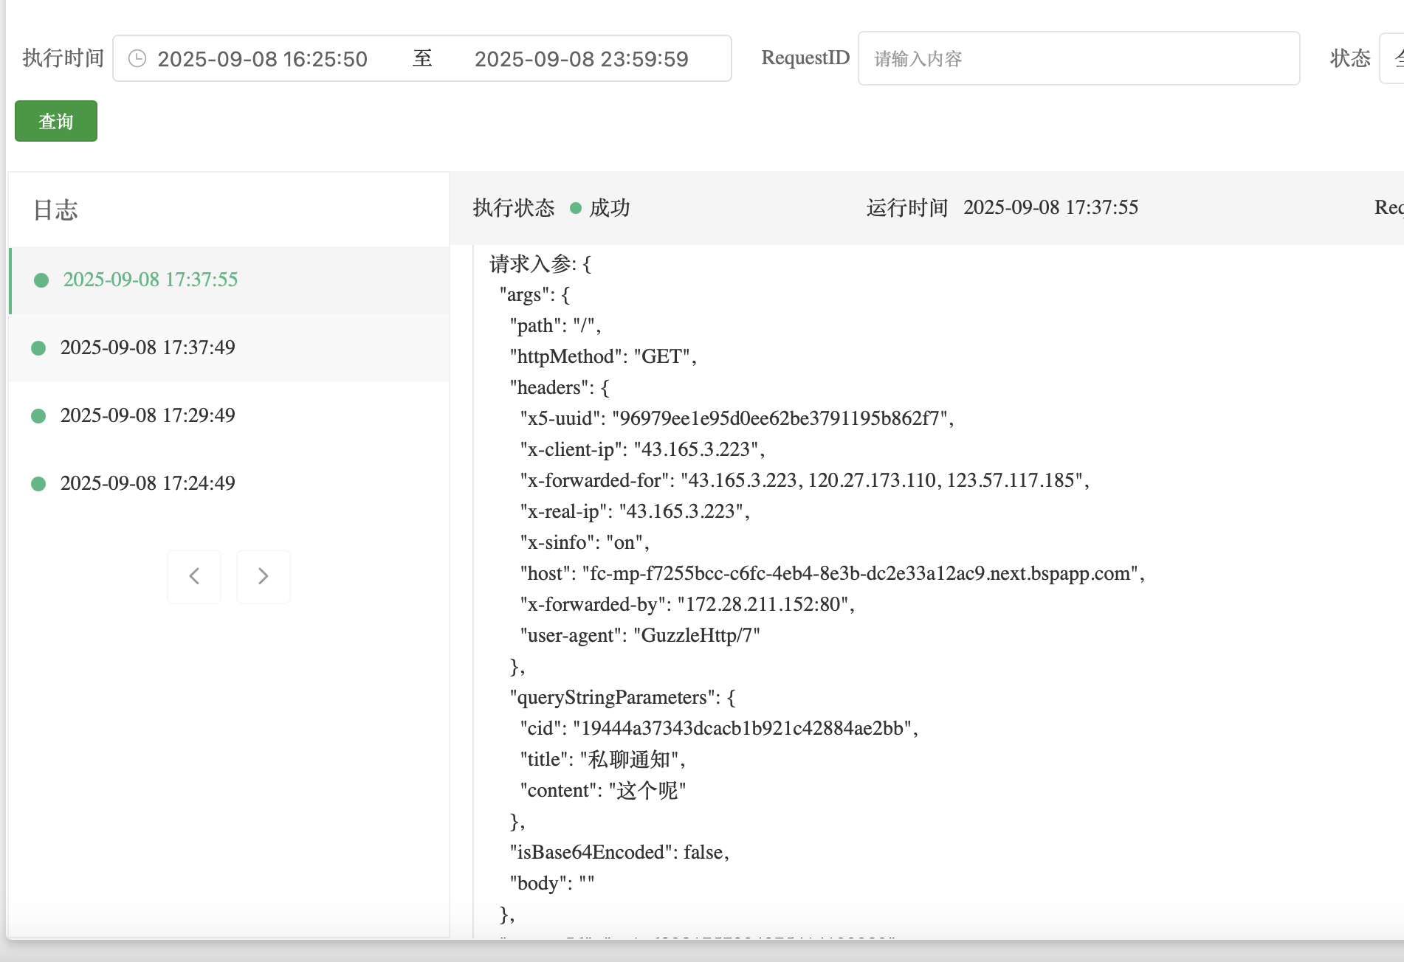Edit the start time 2025-09-08 16:25:50
1404x962 pixels.
(x=262, y=59)
